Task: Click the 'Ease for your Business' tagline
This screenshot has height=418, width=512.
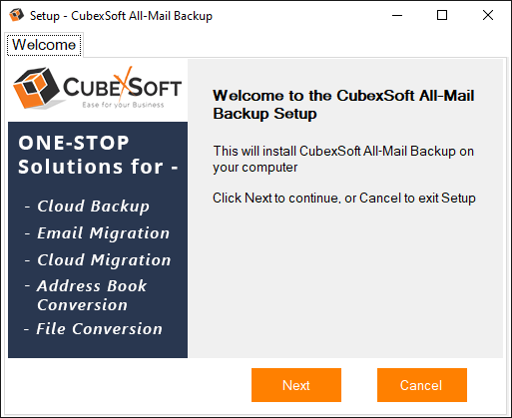Action: [x=123, y=105]
